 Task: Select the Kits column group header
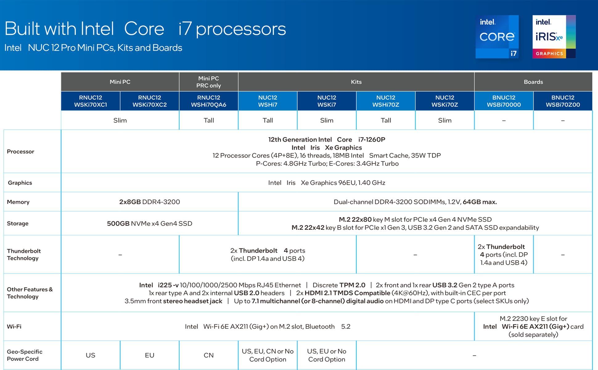click(356, 82)
